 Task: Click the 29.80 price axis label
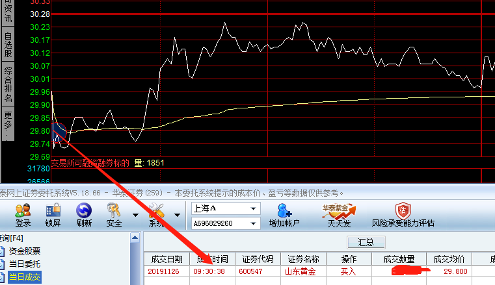[40, 131]
